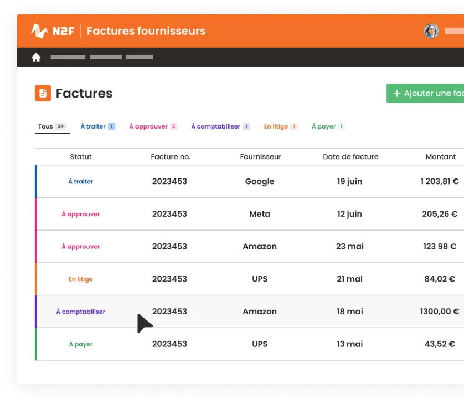Select the En litige tab

tap(276, 126)
